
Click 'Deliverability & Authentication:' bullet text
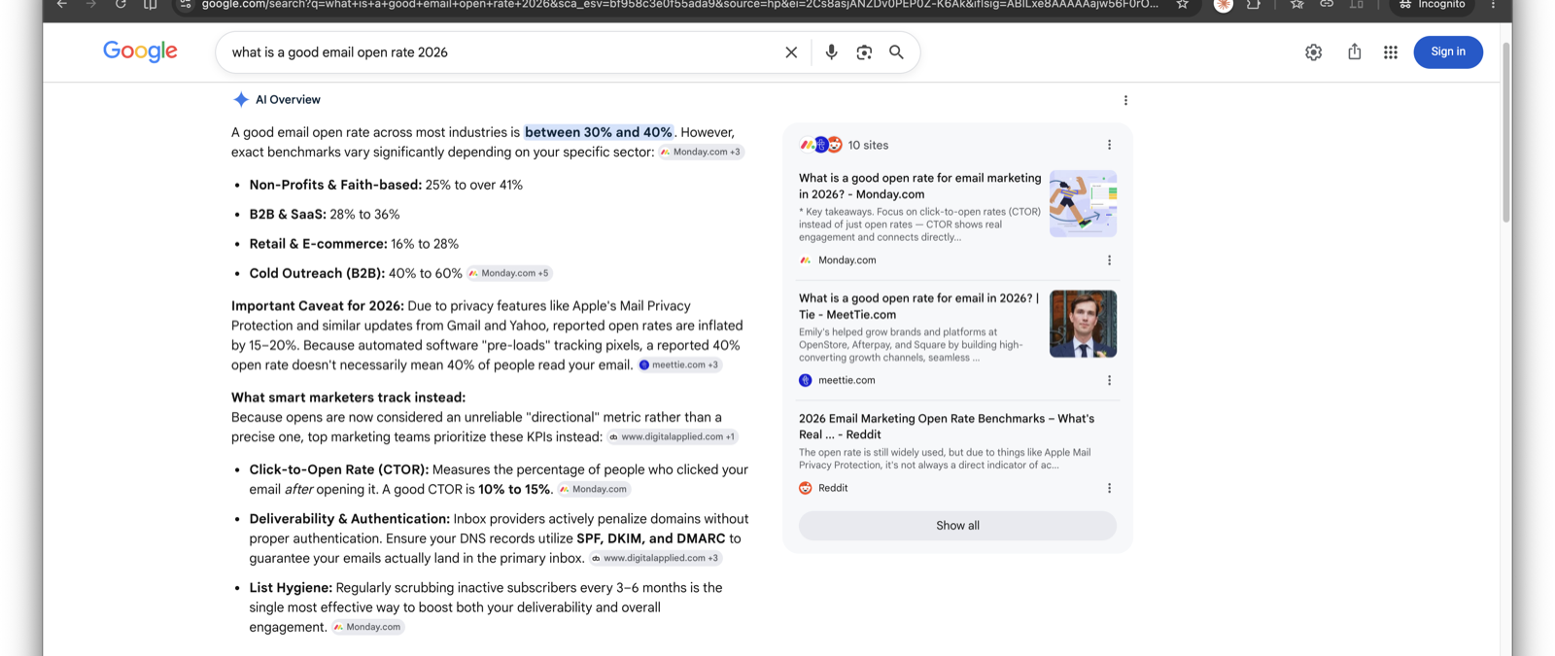click(x=349, y=519)
